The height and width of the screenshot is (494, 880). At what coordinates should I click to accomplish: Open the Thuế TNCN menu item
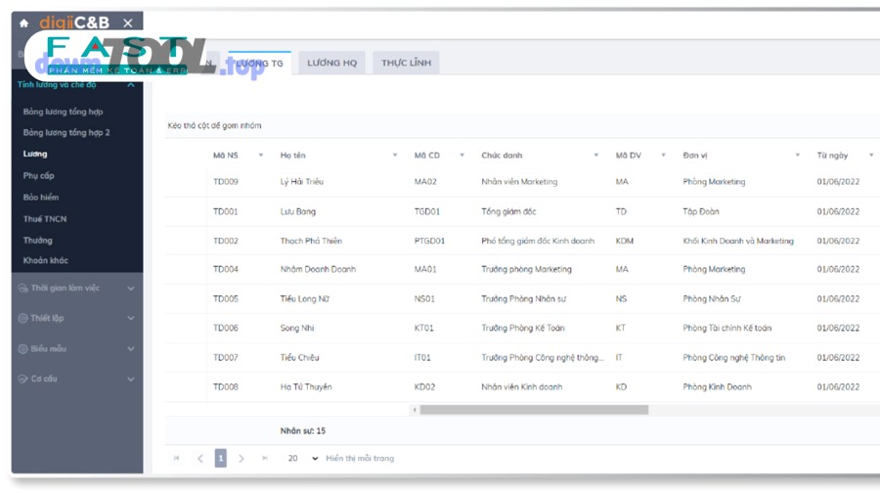coord(45,219)
